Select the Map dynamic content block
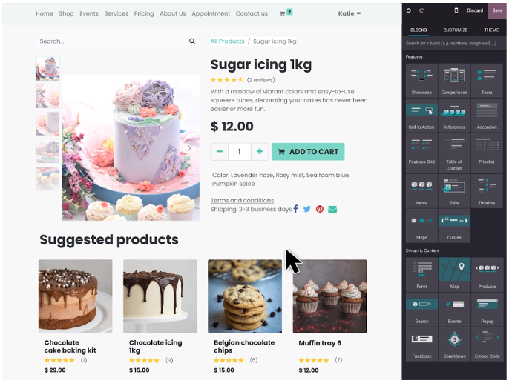 coord(454,275)
